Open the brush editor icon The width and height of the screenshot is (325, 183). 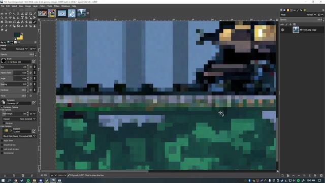[34, 61]
